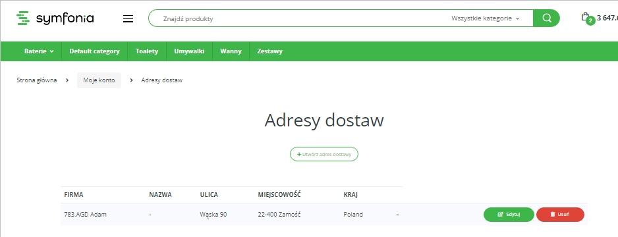Viewport: 618px width, 237px height.
Task: Click the green search magnifier button
Action: pyautogui.click(x=546, y=18)
